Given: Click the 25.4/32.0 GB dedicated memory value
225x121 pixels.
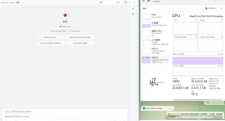Looking at the screenshot, I should pos(199,81).
